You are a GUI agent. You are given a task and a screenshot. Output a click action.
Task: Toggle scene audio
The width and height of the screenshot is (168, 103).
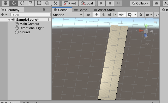point(103,15)
